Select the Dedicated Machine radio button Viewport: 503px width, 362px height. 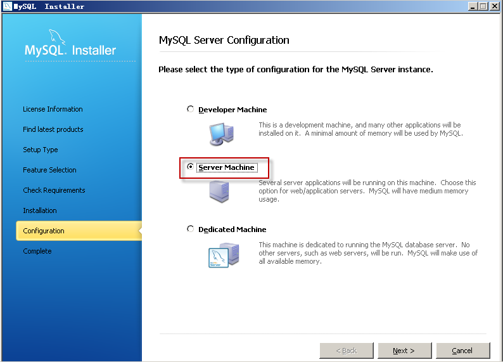[x=190, y=229]
